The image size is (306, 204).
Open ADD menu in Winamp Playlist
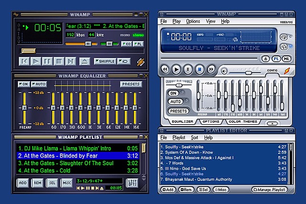(x=22, y=183)
